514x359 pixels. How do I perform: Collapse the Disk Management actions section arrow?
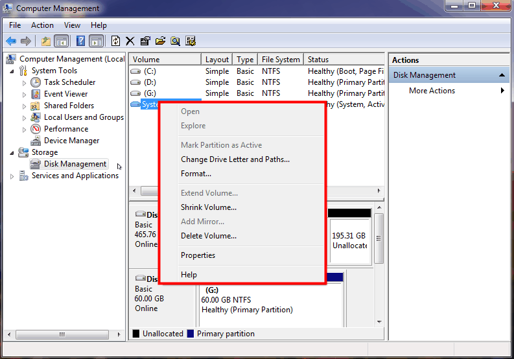(502, 75)
